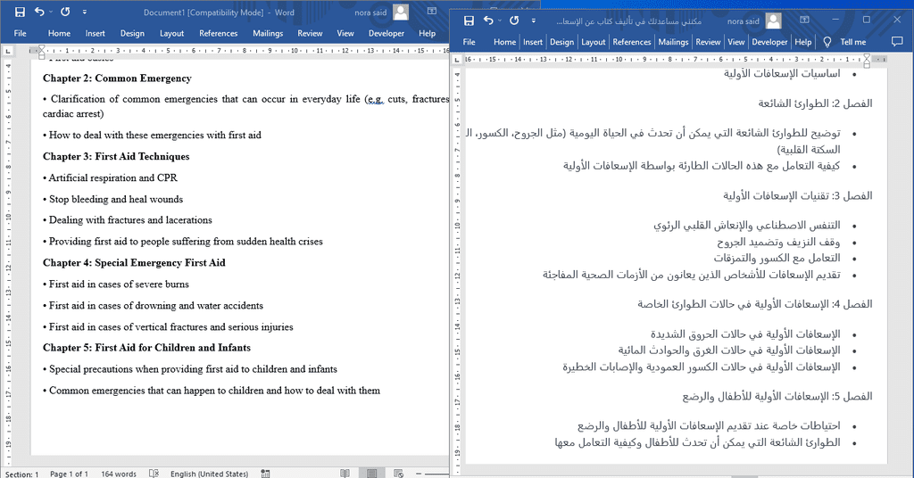The image size is (914, 478).
Task: Click Redo in Document1 window
Action: pos(65,12)
